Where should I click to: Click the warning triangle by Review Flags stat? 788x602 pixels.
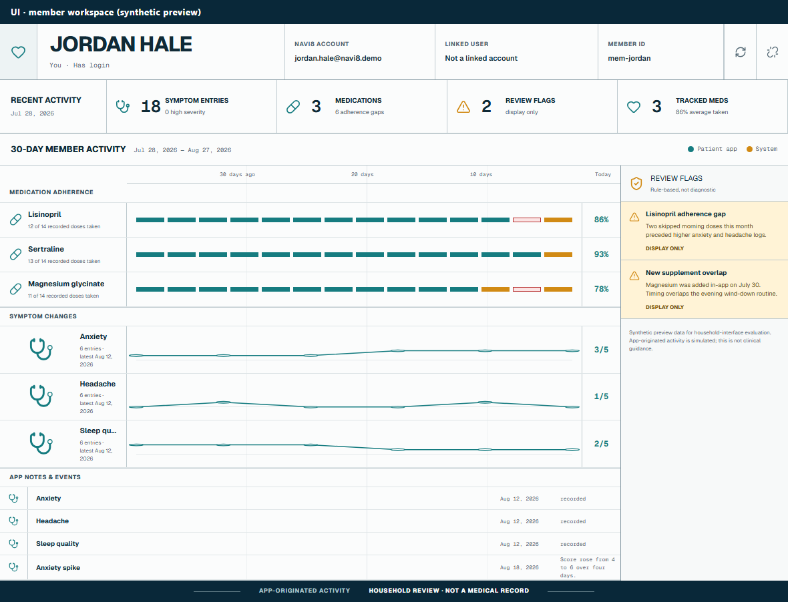click(463, 106)
